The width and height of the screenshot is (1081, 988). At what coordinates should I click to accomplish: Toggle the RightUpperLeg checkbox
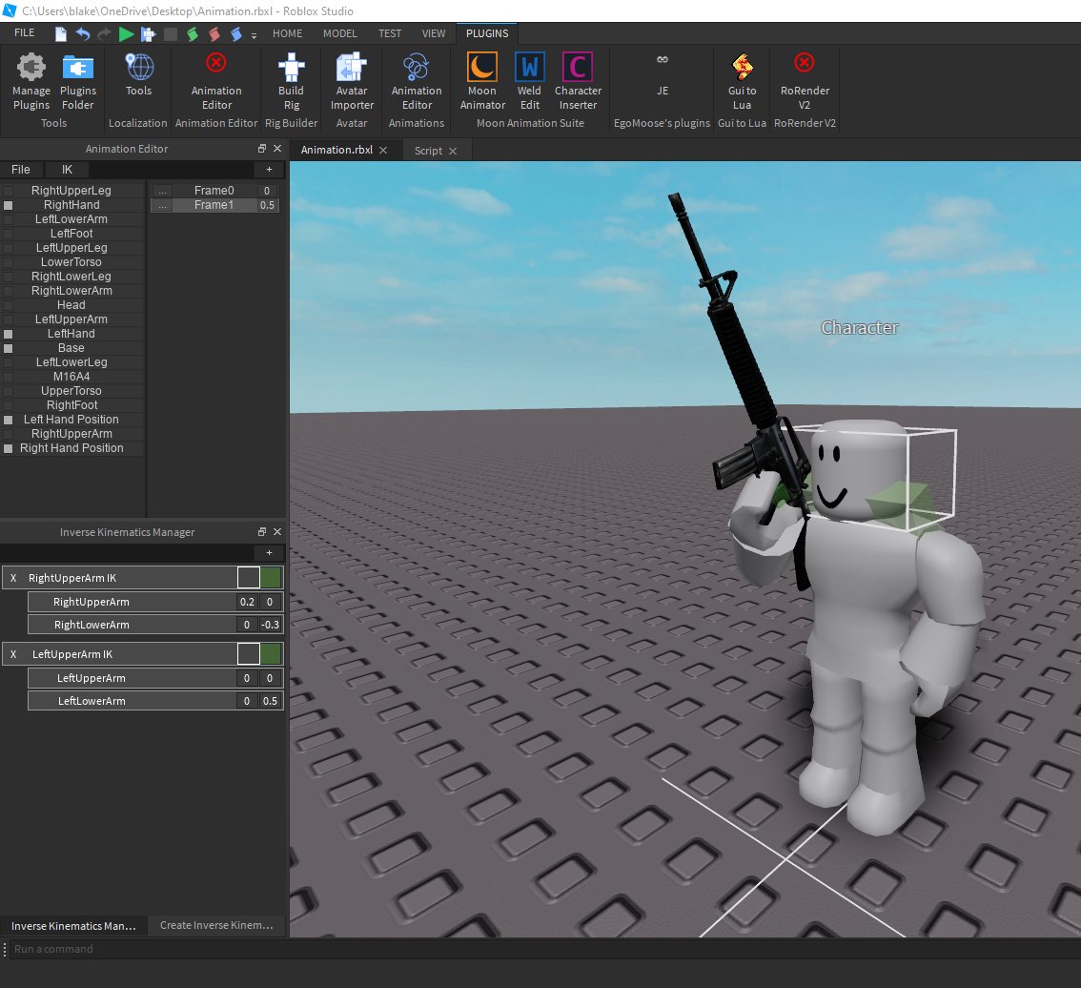9,191
